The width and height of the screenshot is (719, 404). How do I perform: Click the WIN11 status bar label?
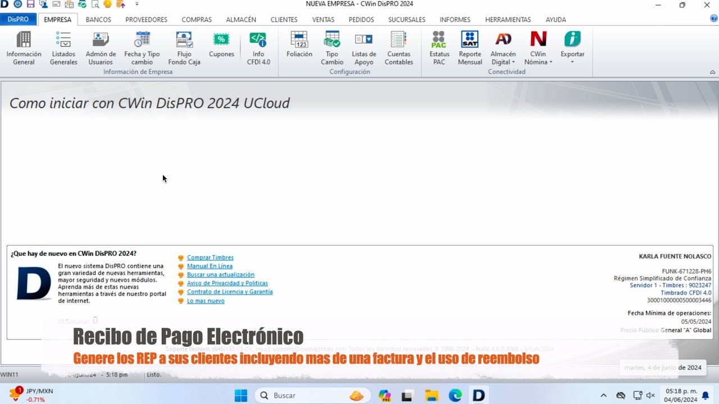(9, 374)
